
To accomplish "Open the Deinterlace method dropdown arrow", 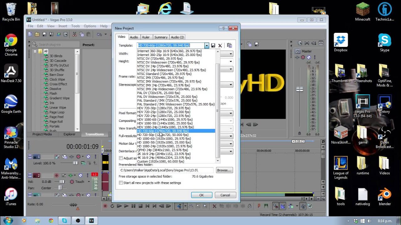I will click(231, 151).
